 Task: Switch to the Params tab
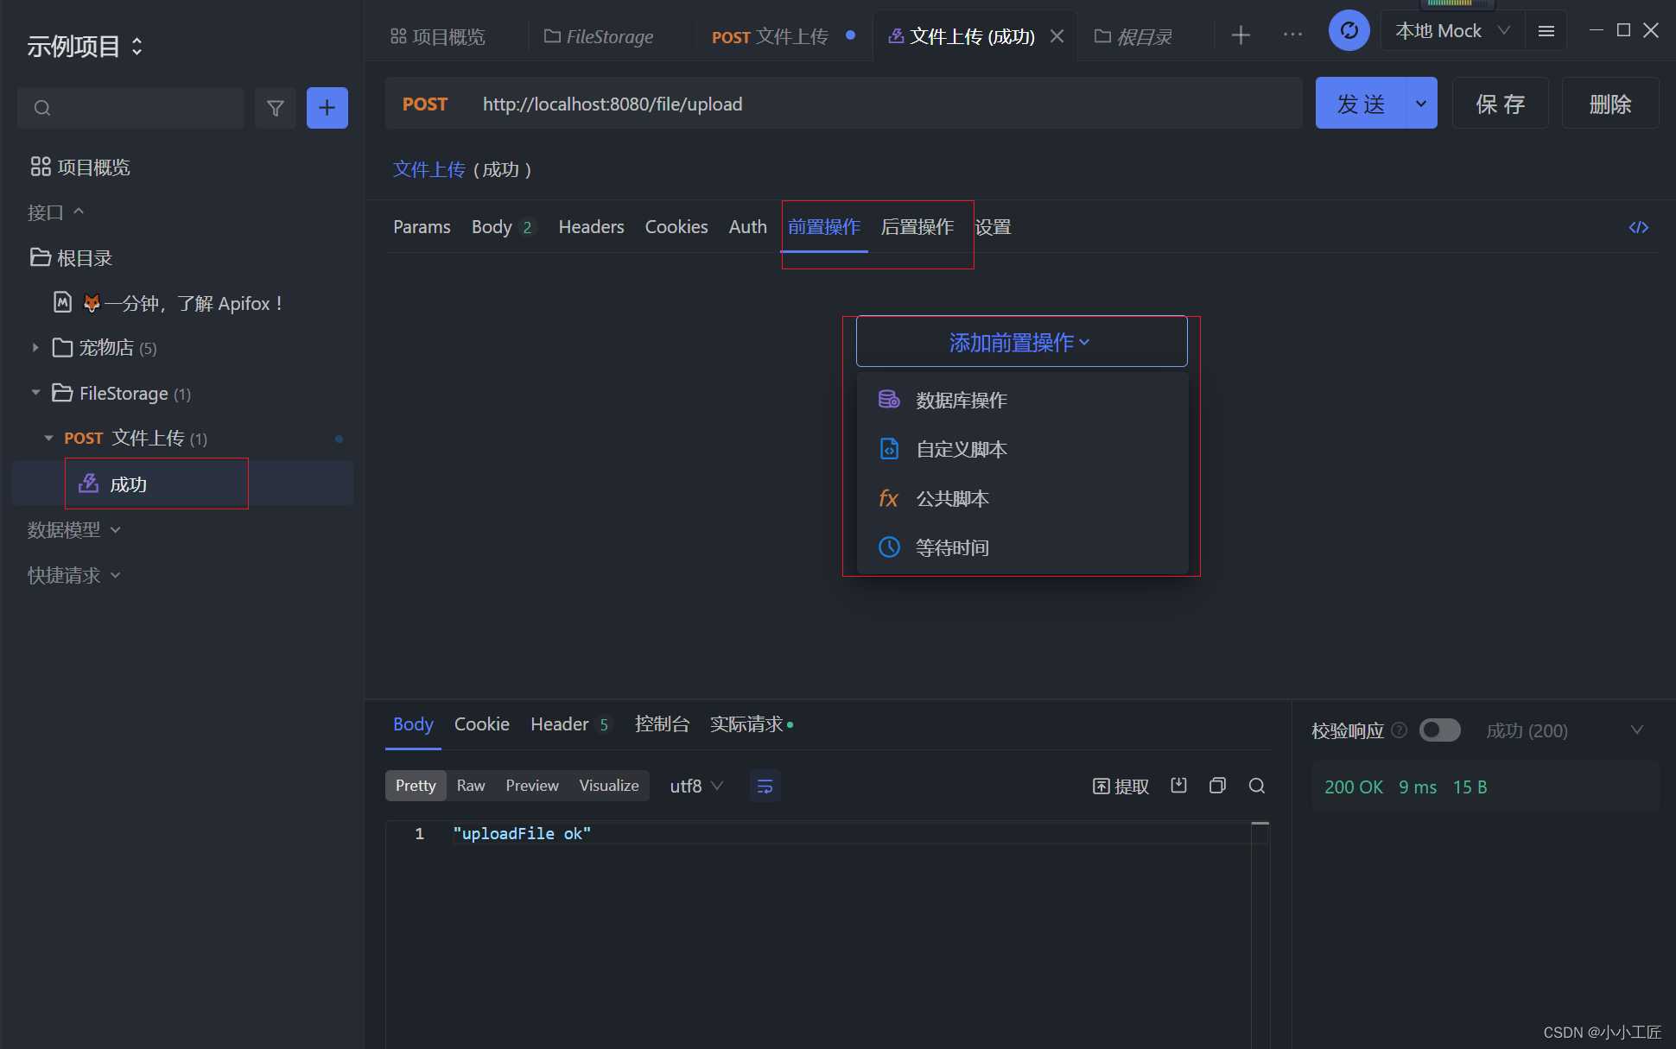tap(422, 227)
